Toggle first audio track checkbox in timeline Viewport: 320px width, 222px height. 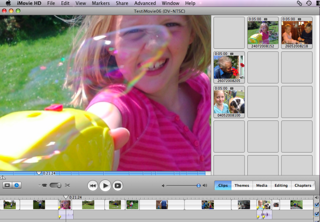(317, 214)
